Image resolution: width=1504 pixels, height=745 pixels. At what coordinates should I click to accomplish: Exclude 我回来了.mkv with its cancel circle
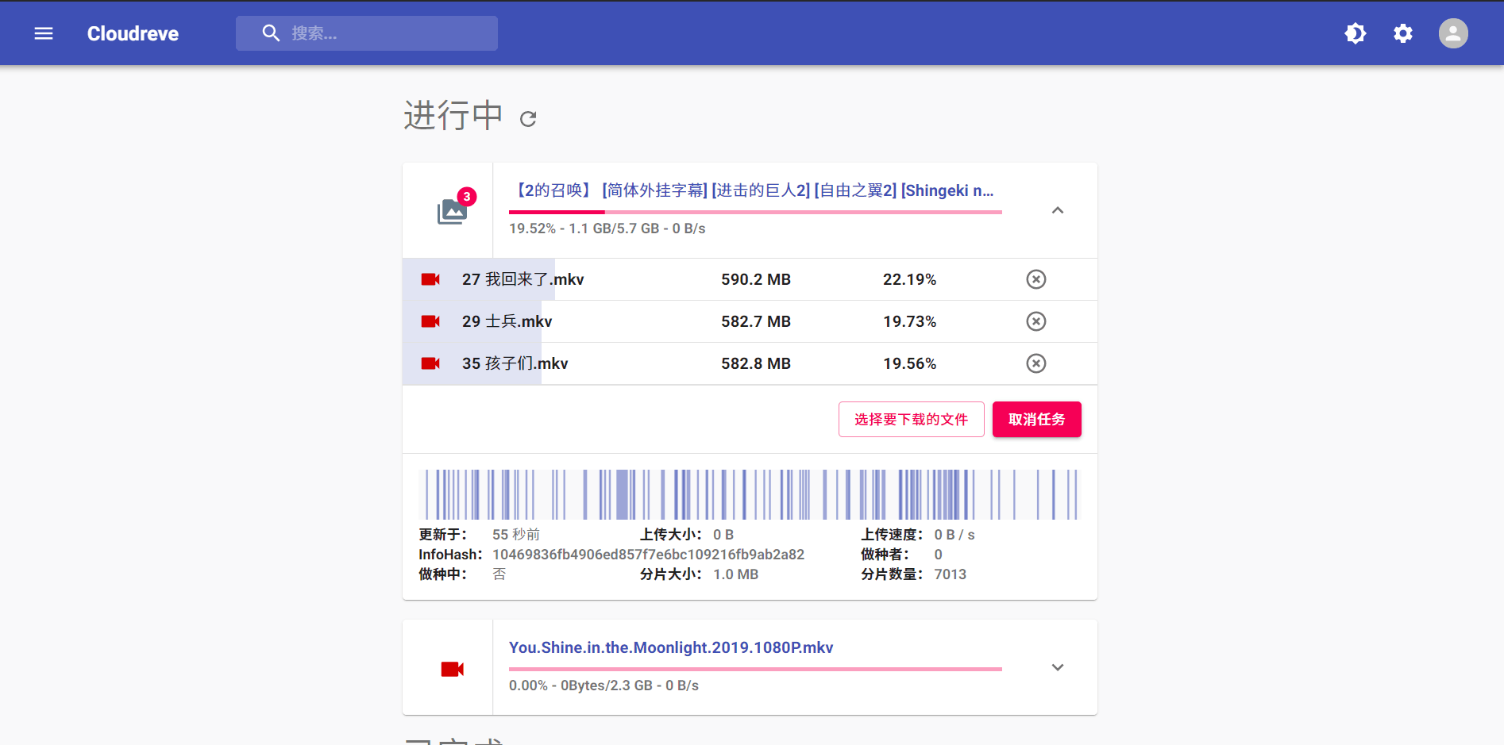(x=1035, y=279)
